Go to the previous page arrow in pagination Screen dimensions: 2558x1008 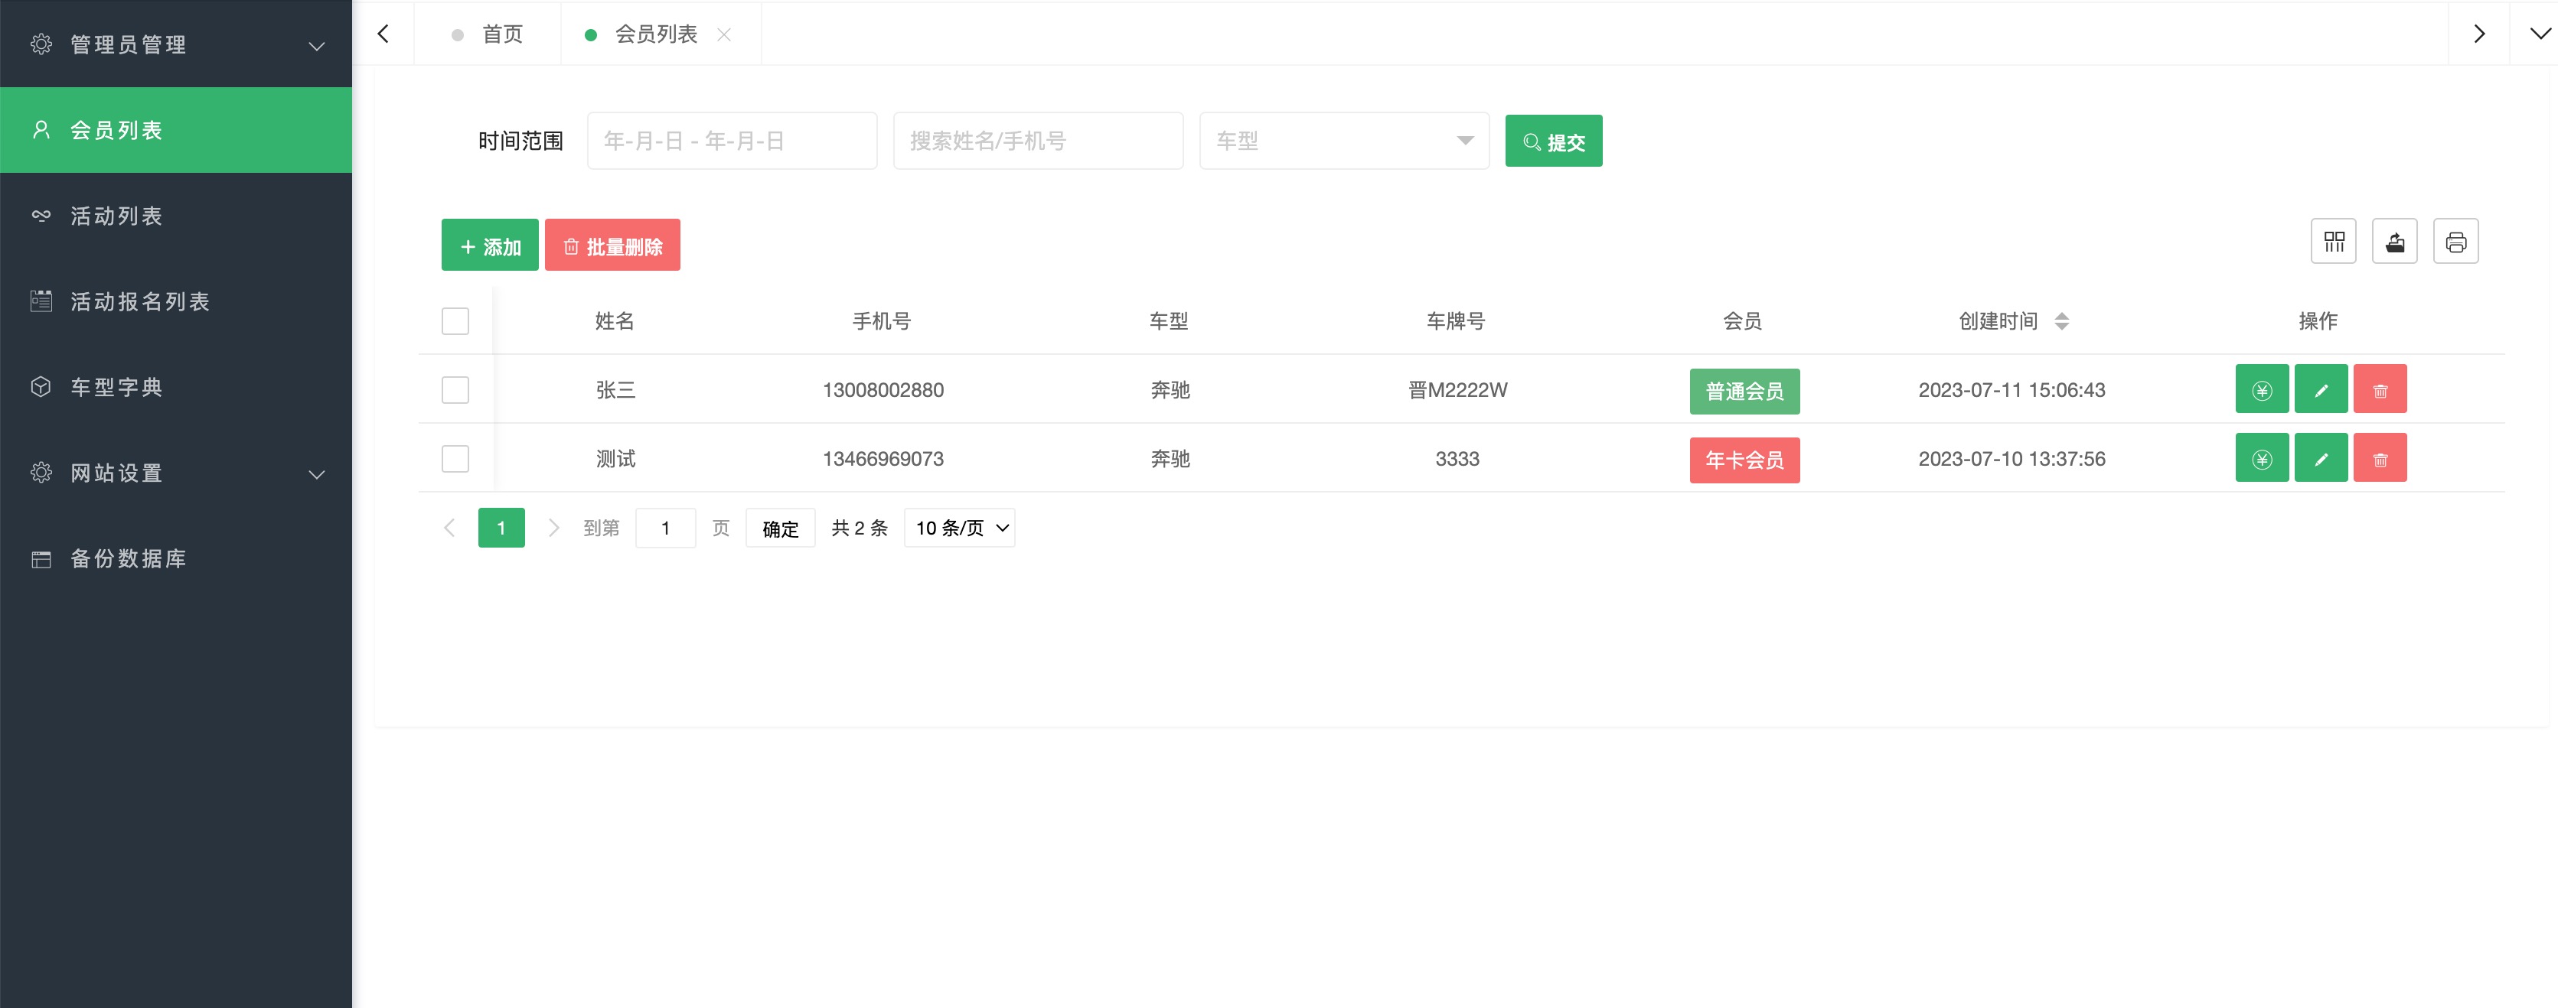449,528
